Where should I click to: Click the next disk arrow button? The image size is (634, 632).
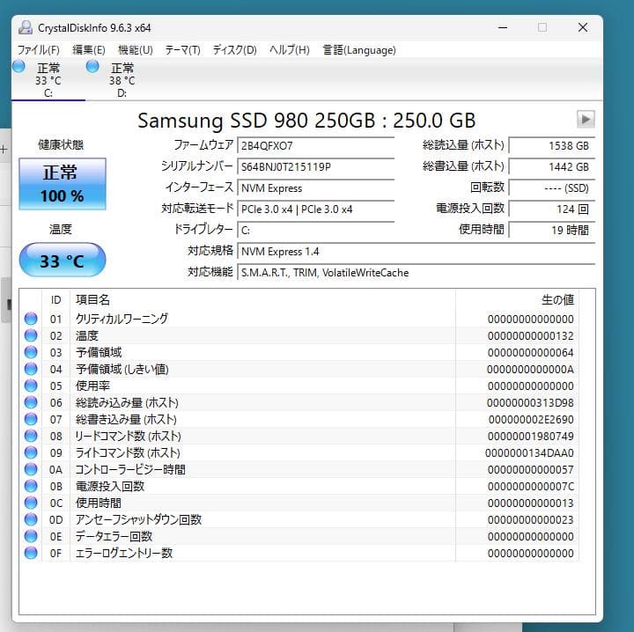pos(586,120)
